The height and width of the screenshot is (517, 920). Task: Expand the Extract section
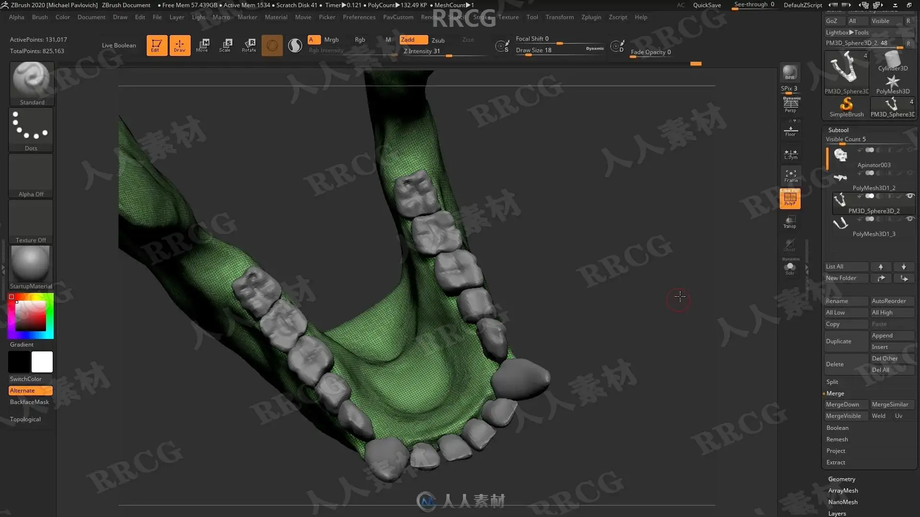(x=836, y=462)
